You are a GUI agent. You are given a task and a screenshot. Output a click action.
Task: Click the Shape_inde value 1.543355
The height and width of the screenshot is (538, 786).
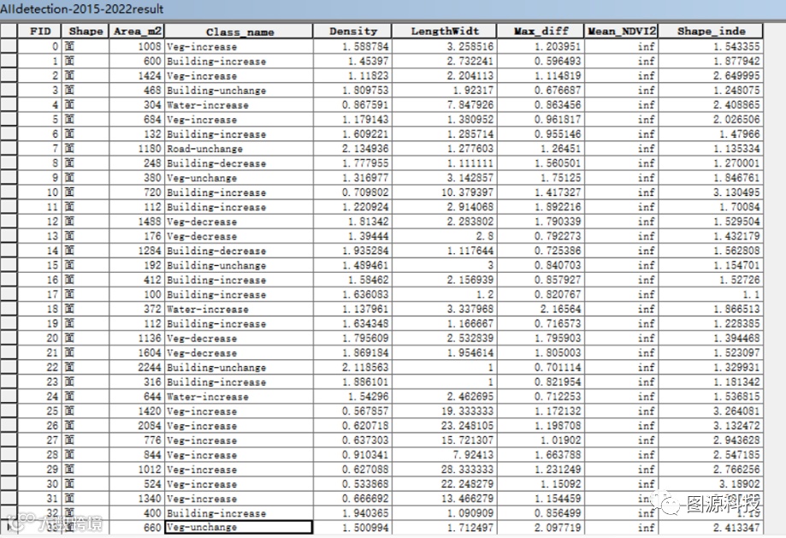pyautogui.click(x=711, y=47)
